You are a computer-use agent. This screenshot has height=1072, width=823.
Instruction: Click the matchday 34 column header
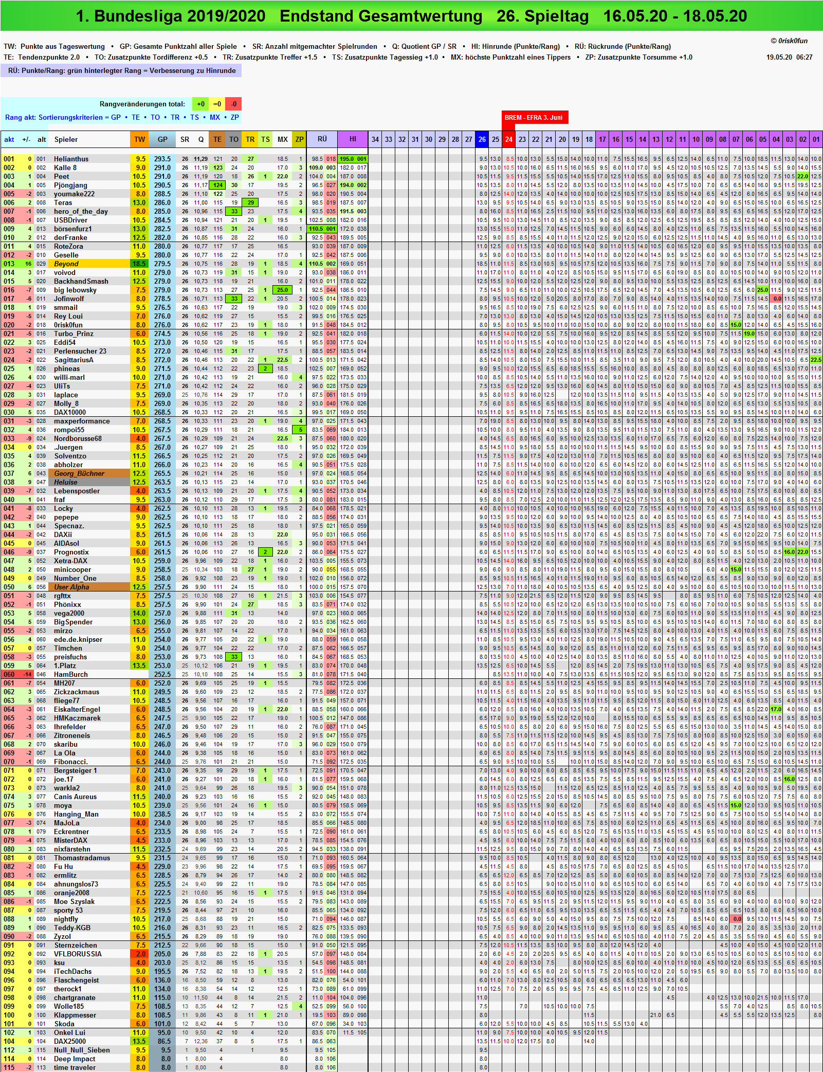(x=375, y=139)
